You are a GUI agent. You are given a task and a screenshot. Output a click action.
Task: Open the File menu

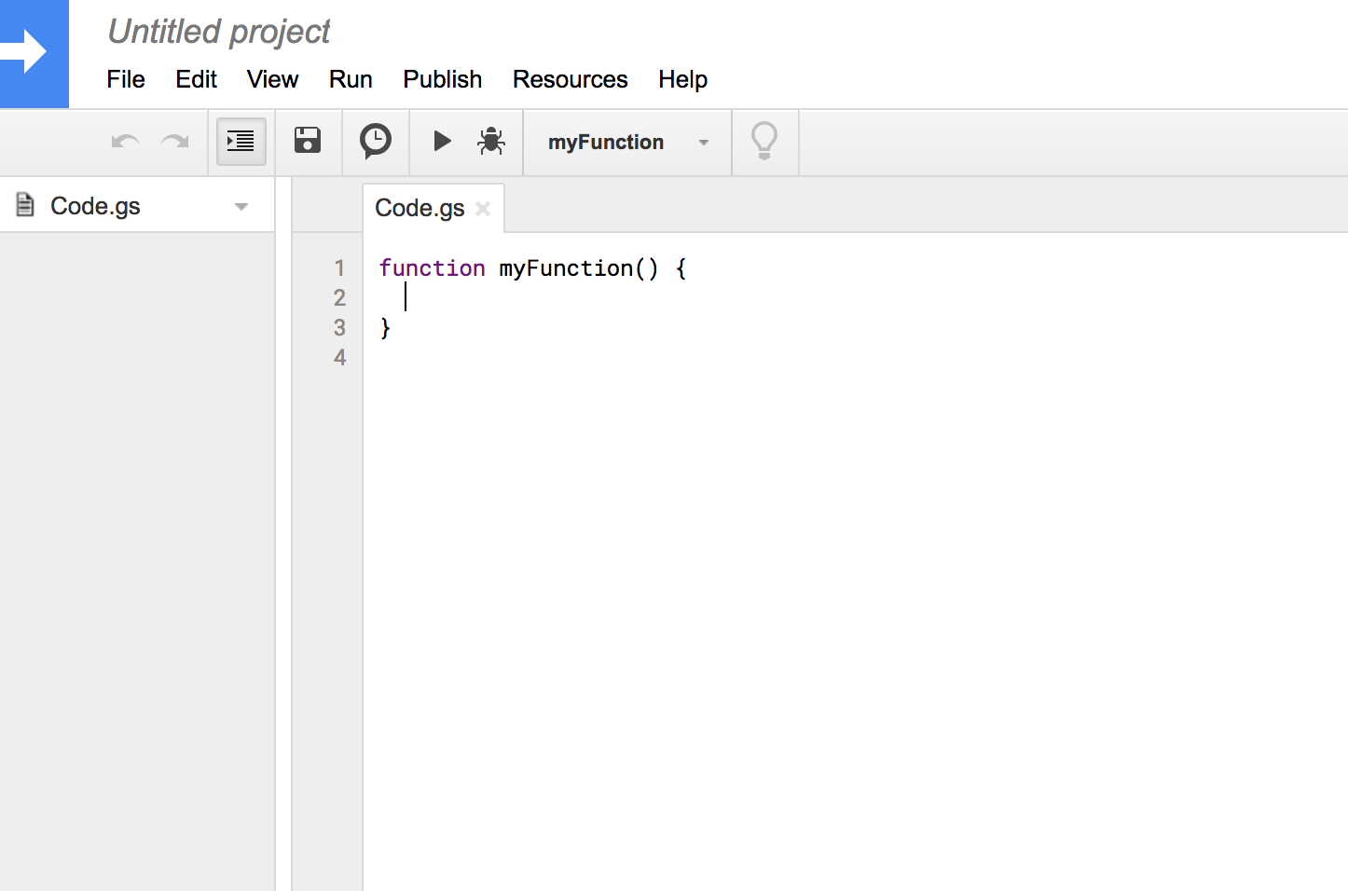(x=126, y=79)
